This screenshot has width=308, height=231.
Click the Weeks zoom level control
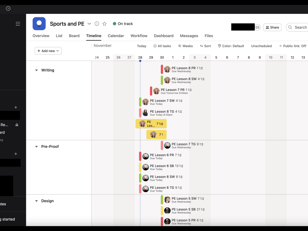tap(185, 46)
